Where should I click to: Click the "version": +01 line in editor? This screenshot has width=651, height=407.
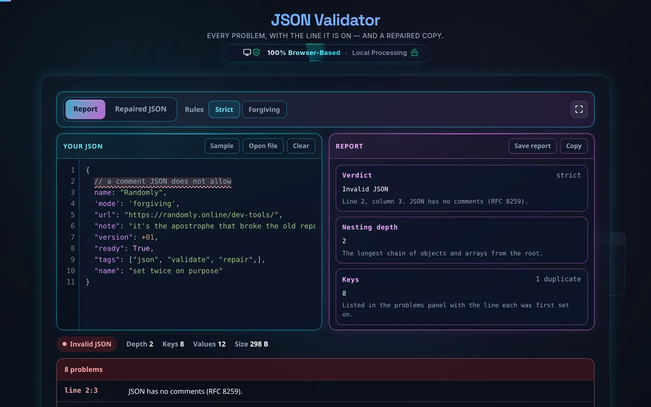pos(126,237)
